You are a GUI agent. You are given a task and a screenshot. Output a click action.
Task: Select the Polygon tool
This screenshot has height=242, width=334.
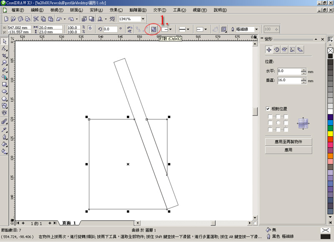[x=4, y=98]
